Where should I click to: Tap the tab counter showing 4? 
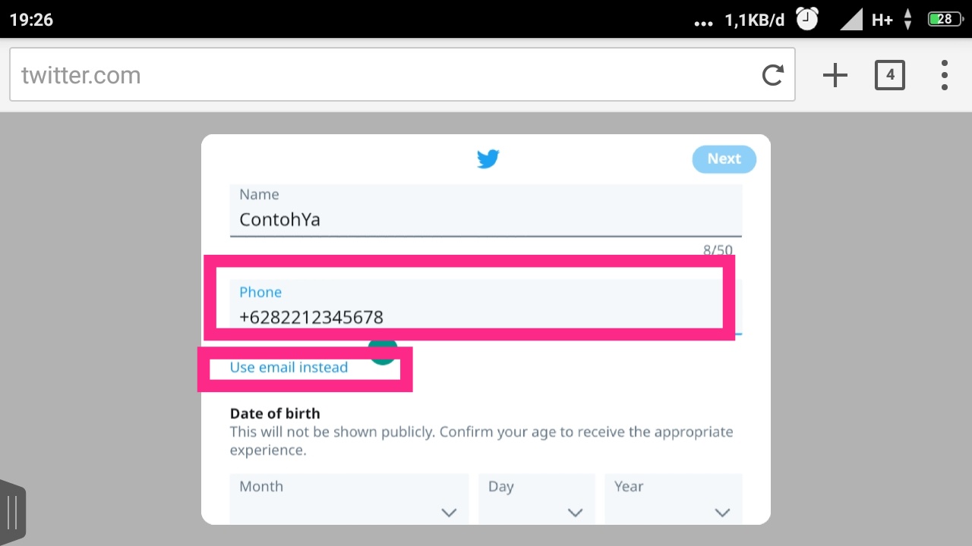(x=889, y=74)
